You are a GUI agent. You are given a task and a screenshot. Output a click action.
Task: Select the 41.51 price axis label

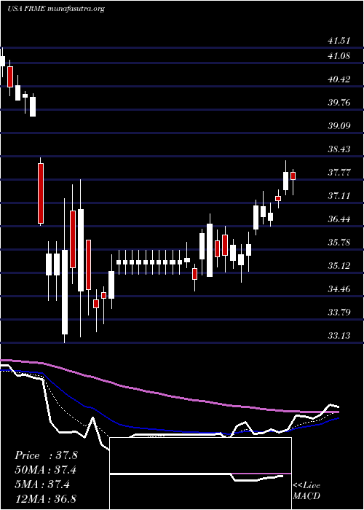pos(339,41)
